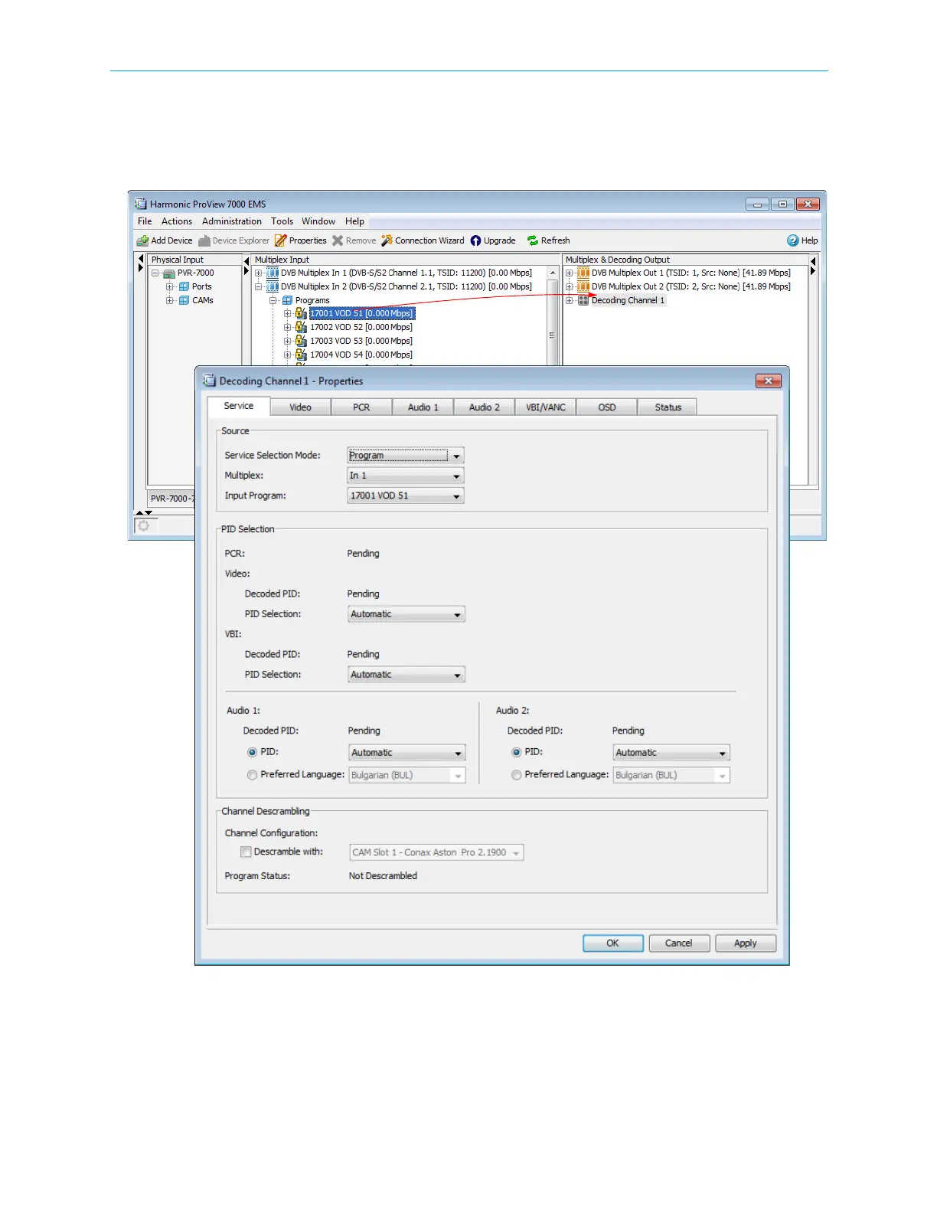The image size is (937, 1213).
Task: Select Audio 1 Preferred Language radio button
Action: tap(252, 775)
